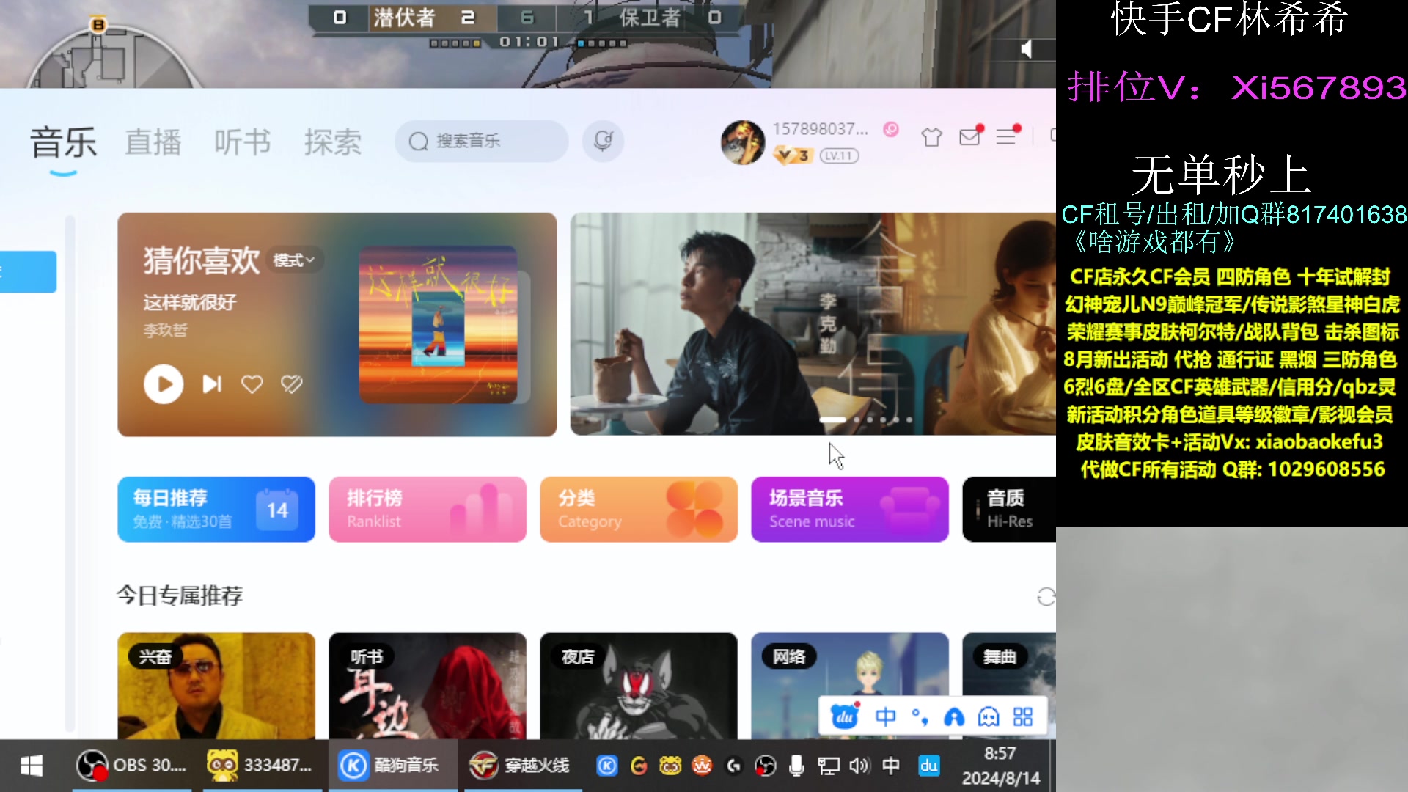
Task: Expand the 模式 mode dropdown
Action: 293,260
